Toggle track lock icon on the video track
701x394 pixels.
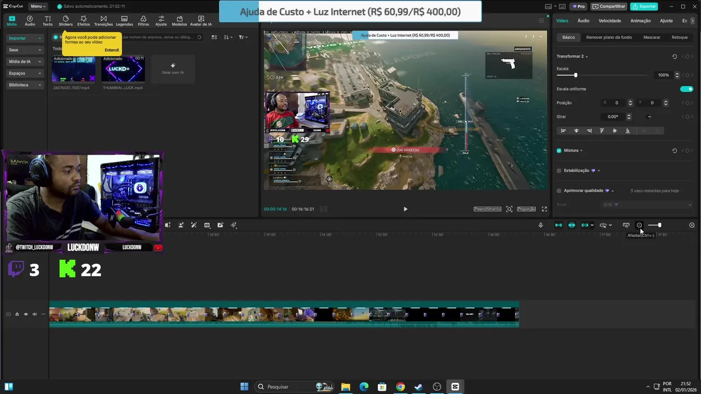click(x=17, y=314)
